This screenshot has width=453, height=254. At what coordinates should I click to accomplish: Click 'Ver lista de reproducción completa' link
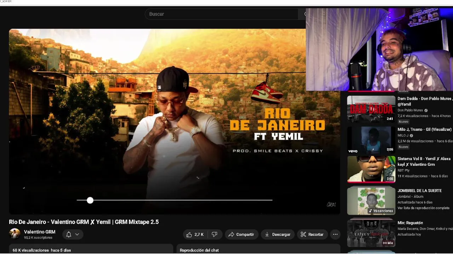click(423, 208)
